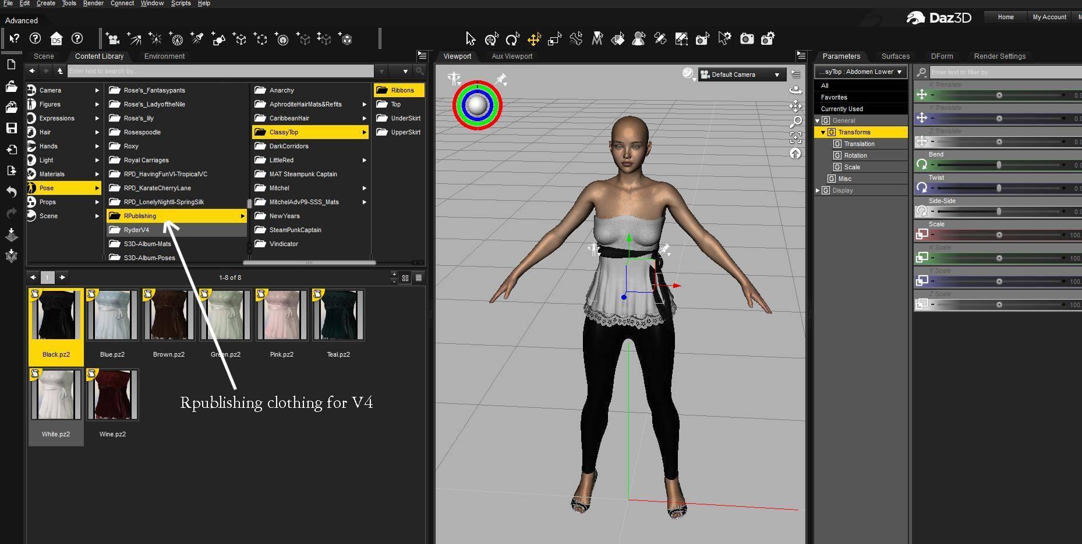1082x544 pixels.
Task: Click the viewport Reset view icon
Action: tap(795, 153)
